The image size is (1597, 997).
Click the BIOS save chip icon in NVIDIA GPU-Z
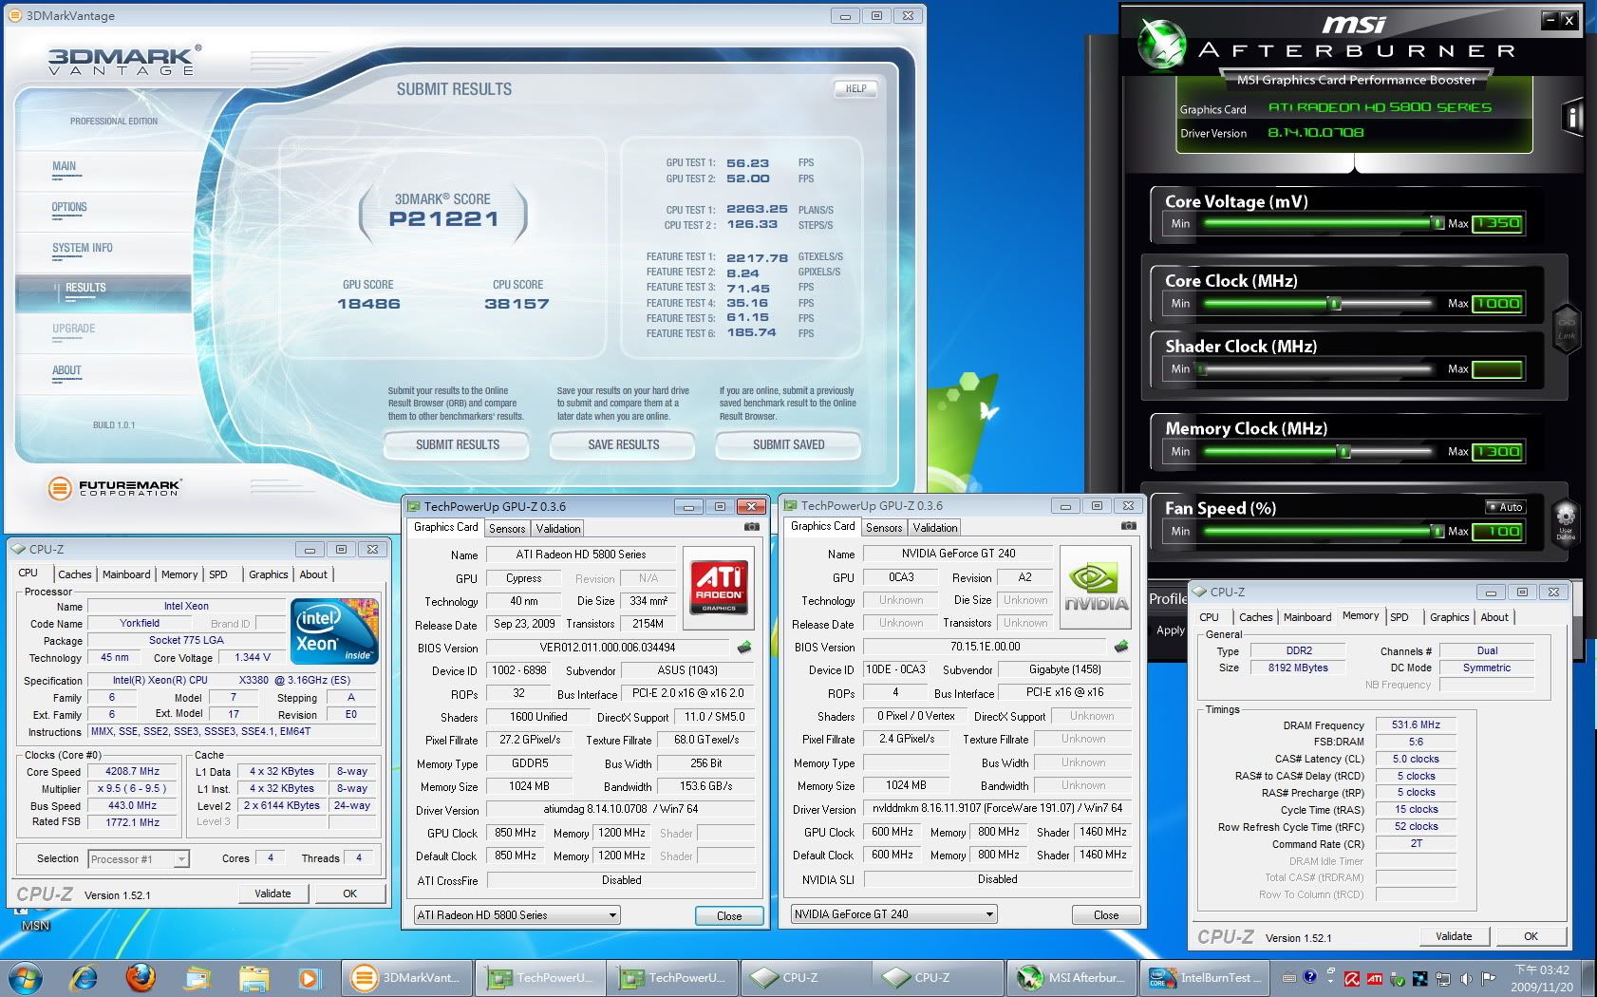(1121, 647)
